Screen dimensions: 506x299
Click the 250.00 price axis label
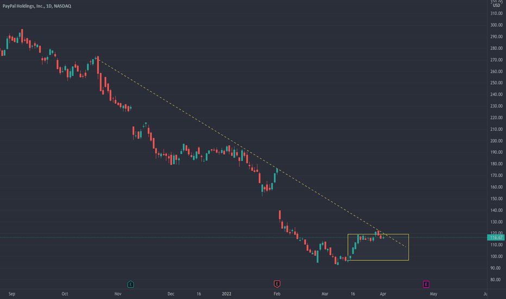[496, 83]
